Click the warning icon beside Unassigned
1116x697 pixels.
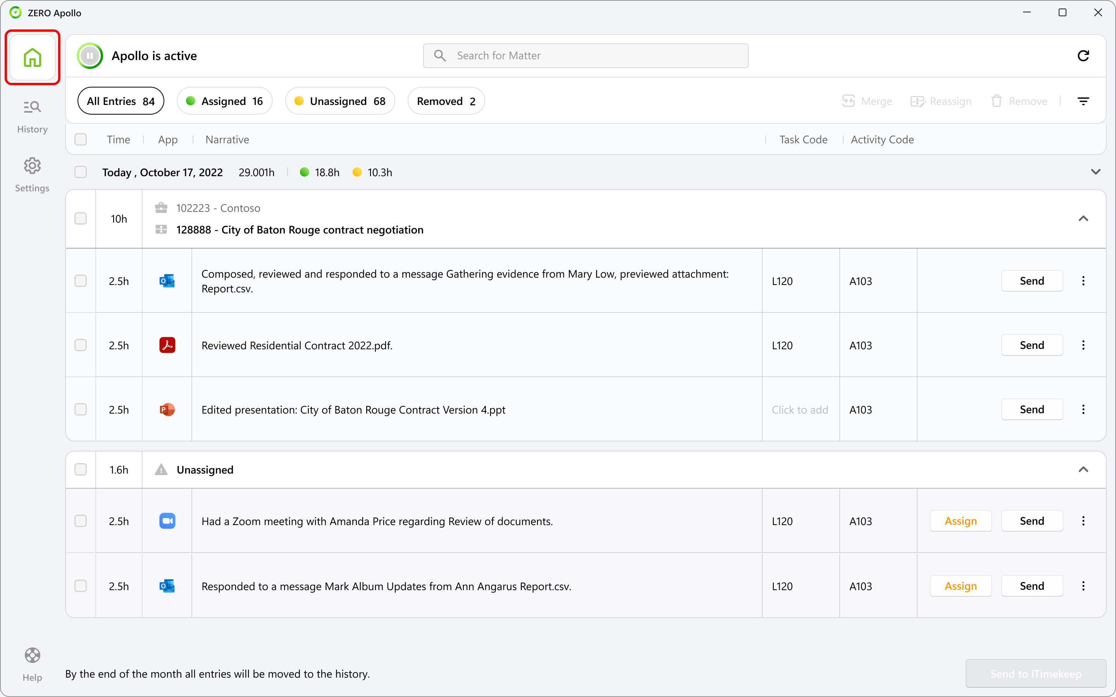[161, 469]
